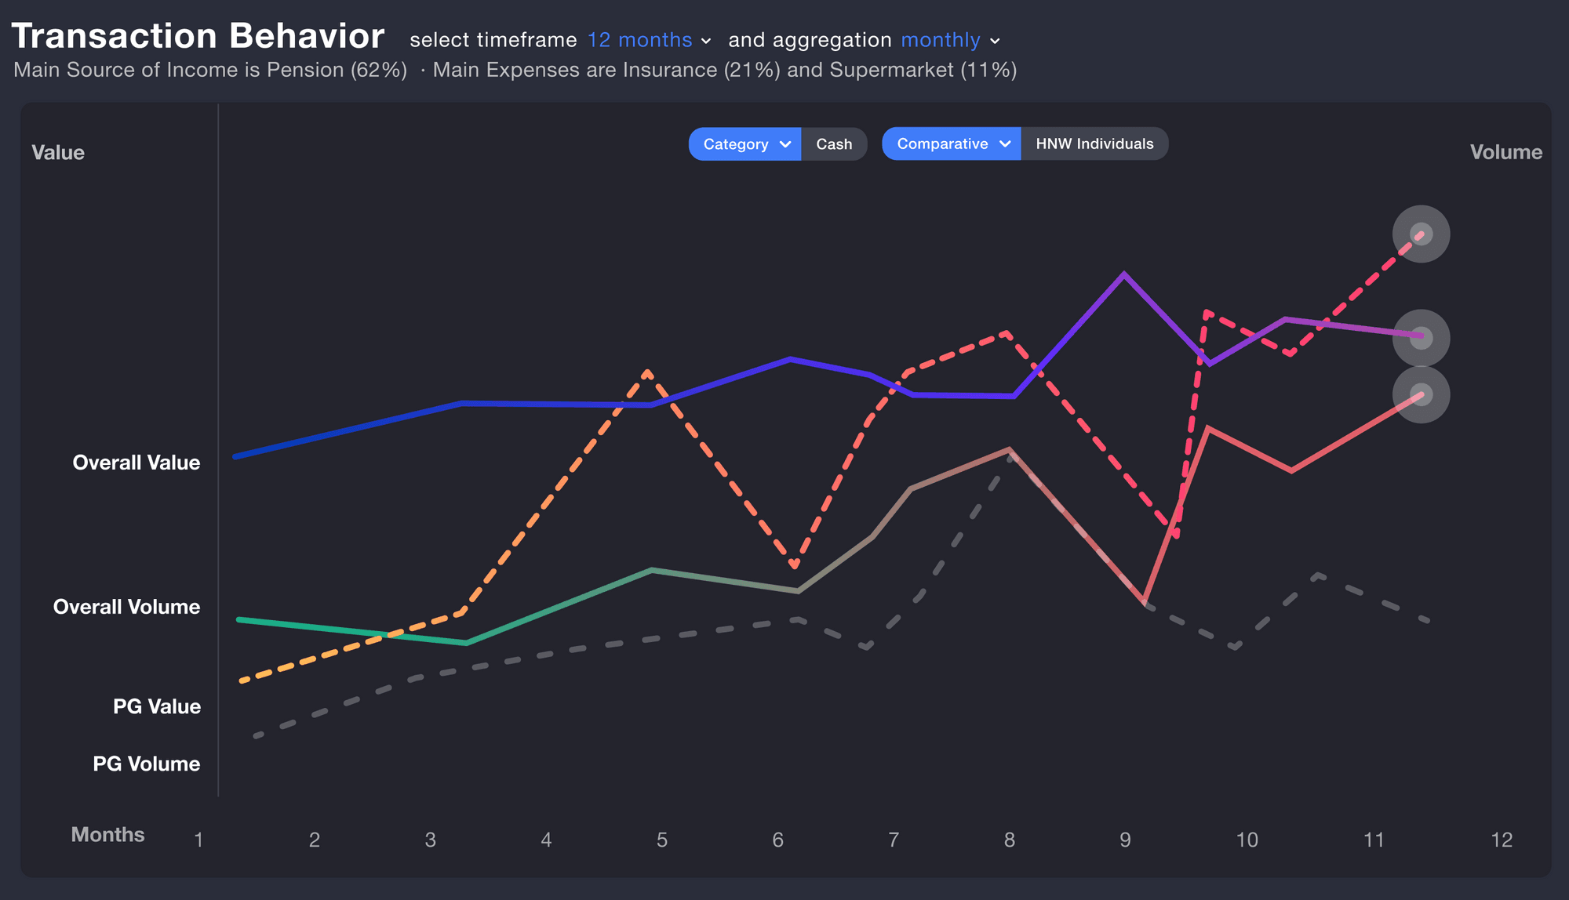Image resolution: width=1569 pixels, height=900 pixels.
Task: Click the chevron icon in Comparative button
Action: (1005, 144)
